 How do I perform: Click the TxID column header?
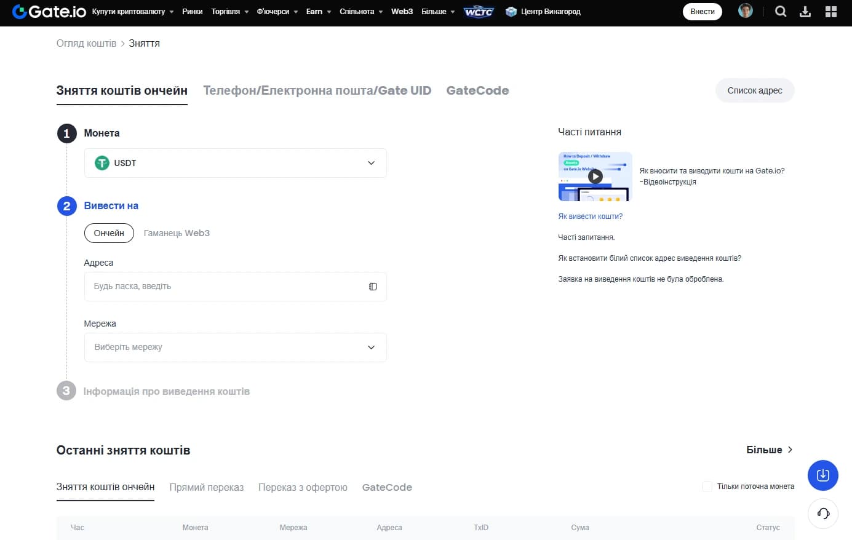pyautogui.click(x=481, y=528)
